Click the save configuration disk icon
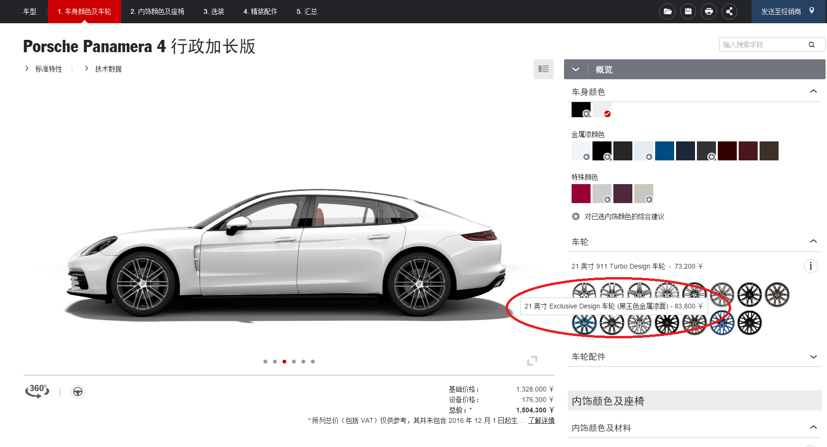The image size is (827, 447). tap(688, 11)
